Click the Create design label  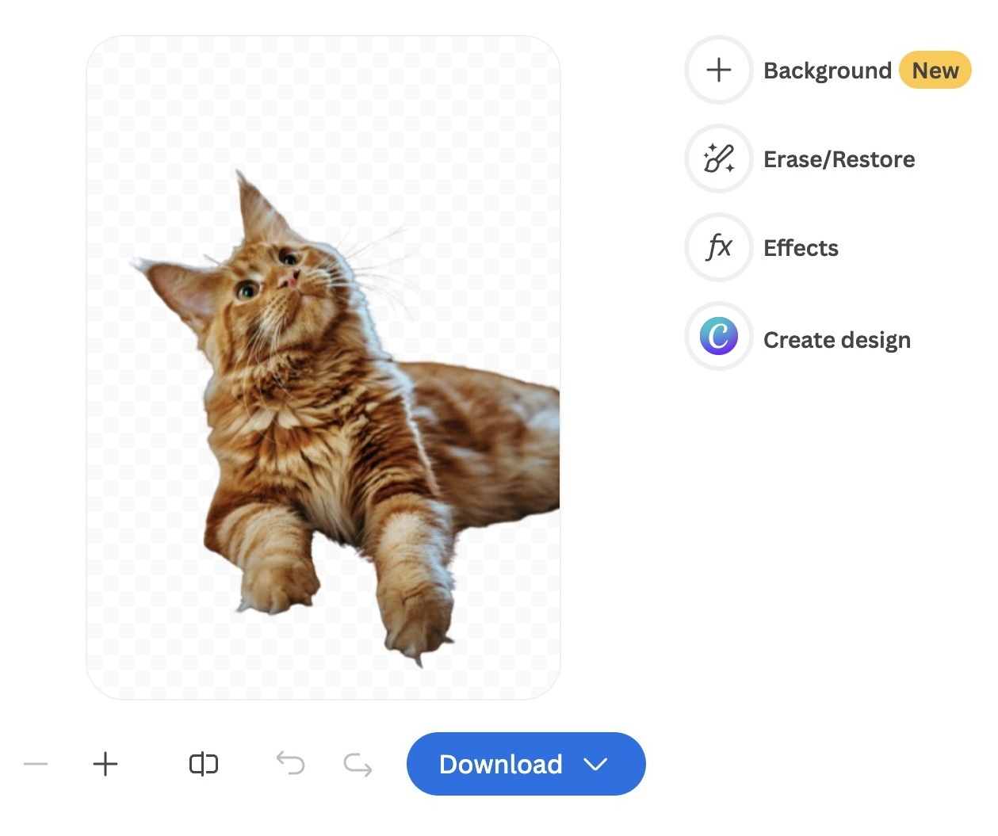[x=837, y=339]
